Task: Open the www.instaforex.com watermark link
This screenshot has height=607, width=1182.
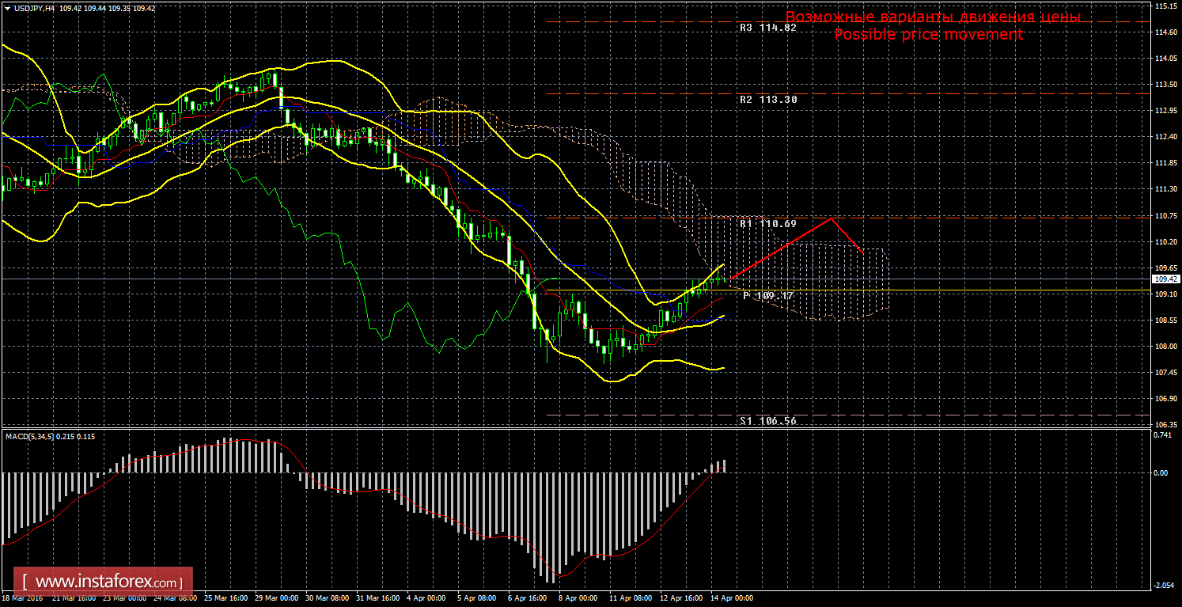Action: pos(104,583)
